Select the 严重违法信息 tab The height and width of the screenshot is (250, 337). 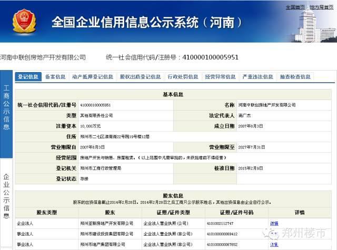[x=257, y=77]
